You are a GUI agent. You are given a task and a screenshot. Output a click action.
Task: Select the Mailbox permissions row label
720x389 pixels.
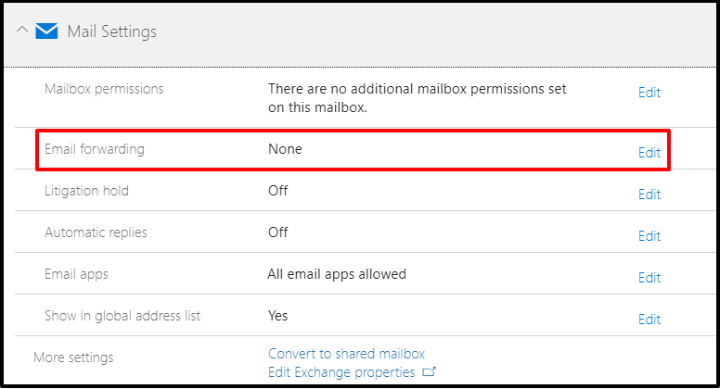coord(104,89)
